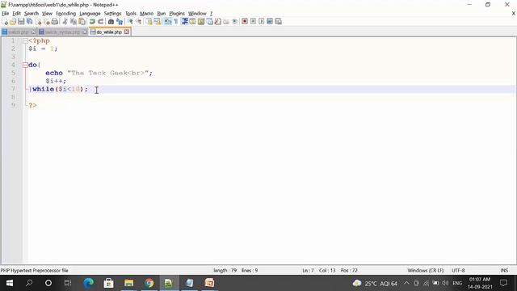This screenshot has width=517, height=291.
Task: Toggle the Monitoring eye icon
Action: (235, 22)
